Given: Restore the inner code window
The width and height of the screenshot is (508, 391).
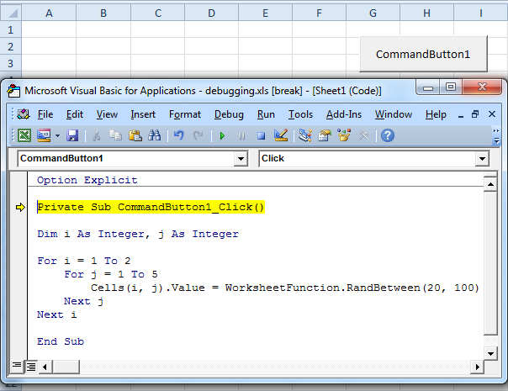Looking at the screenshot, I should click(475, 114).
